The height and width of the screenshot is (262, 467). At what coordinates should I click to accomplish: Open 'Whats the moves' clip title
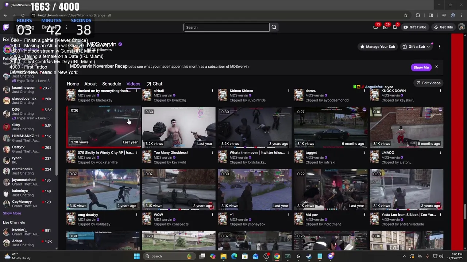(257, 153)
